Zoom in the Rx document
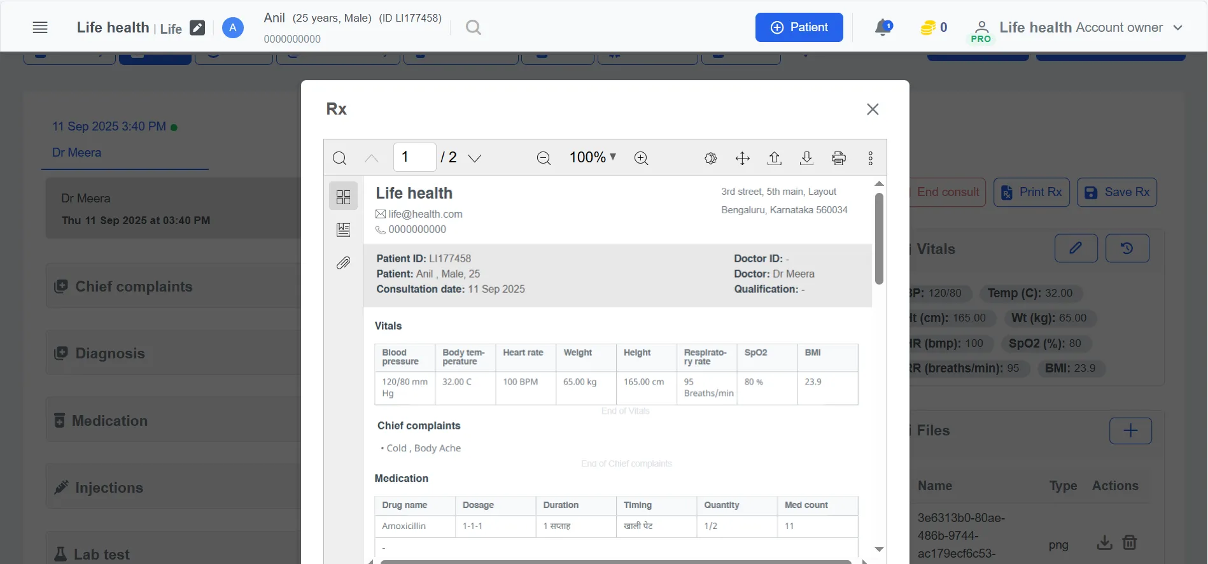The height and width of the screenshot is (564, 1208). [x=642, y=158]
